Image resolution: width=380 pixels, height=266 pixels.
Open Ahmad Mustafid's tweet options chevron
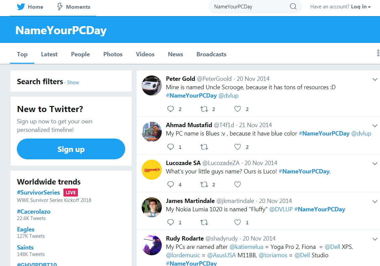375,126
